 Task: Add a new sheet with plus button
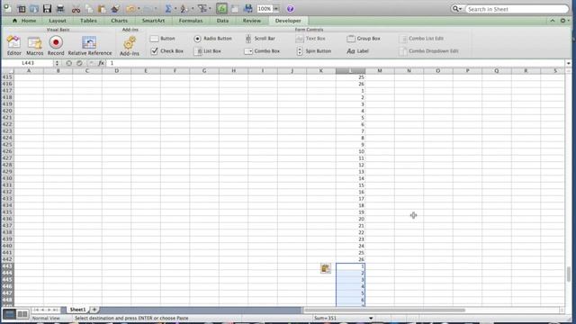94,310
